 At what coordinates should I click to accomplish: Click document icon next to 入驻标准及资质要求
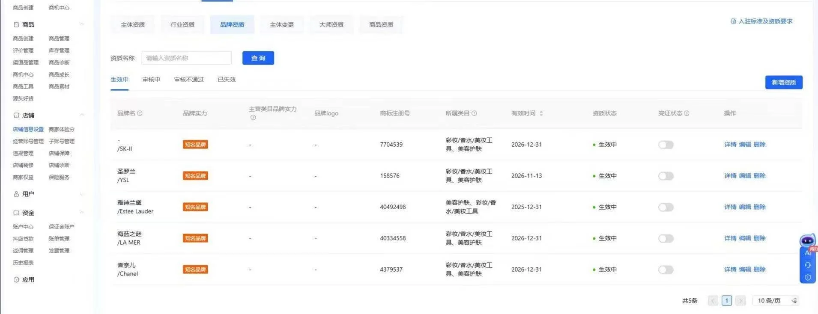tap(734, 21)
